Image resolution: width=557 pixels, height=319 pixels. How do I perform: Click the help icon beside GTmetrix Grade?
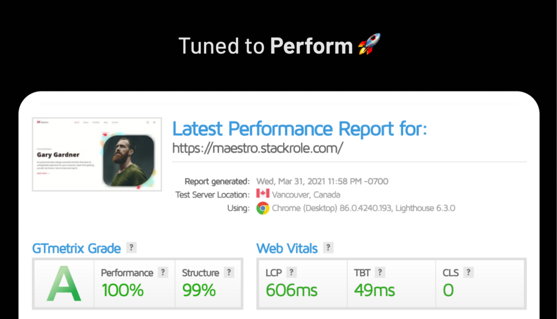point(131,247)
